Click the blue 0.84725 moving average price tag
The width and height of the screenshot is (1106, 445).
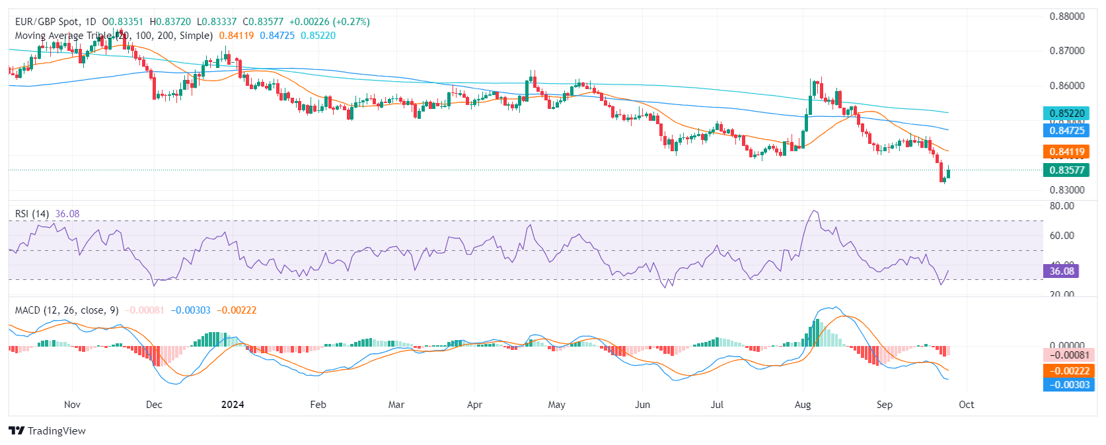coord(1067,131)
